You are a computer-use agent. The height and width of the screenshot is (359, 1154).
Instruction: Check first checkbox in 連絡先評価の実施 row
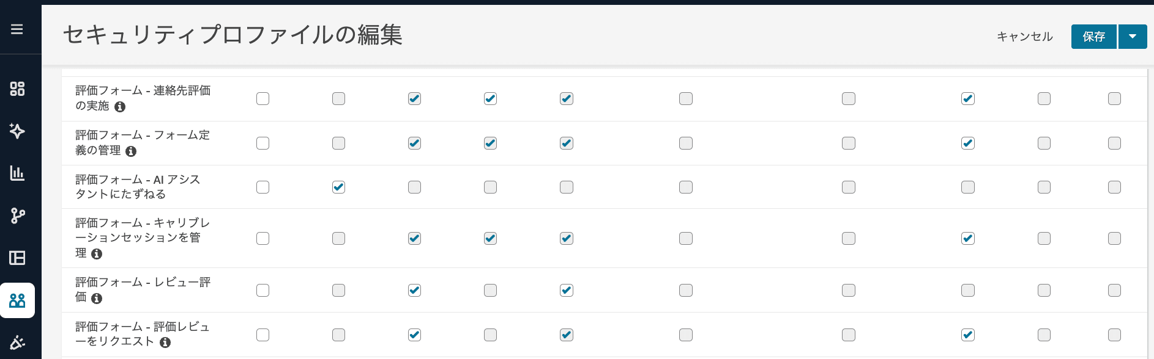coord(262,99)
